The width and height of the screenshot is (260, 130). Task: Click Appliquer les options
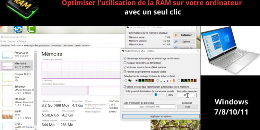(x=161, y=116)
